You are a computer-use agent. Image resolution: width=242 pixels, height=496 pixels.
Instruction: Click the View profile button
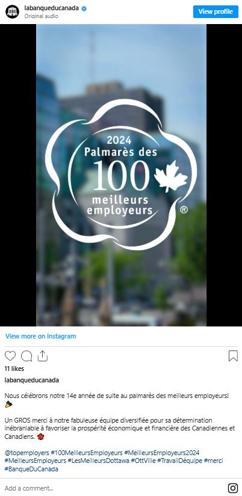tap(216, 11)
